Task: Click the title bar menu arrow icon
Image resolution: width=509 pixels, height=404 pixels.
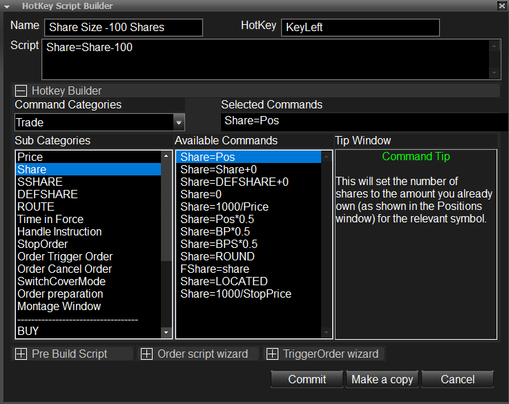Action: tap(7, 6)
